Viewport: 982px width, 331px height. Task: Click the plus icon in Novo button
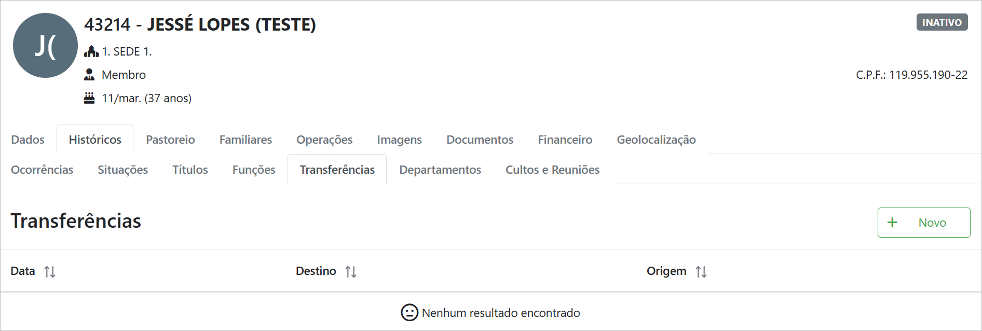[x=892, y=223]
